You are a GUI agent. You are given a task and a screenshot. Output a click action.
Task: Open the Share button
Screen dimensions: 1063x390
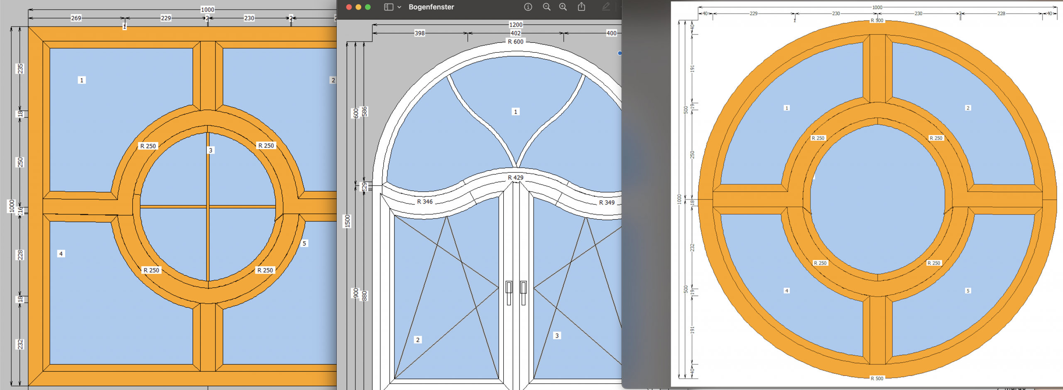tap(581, 7)
